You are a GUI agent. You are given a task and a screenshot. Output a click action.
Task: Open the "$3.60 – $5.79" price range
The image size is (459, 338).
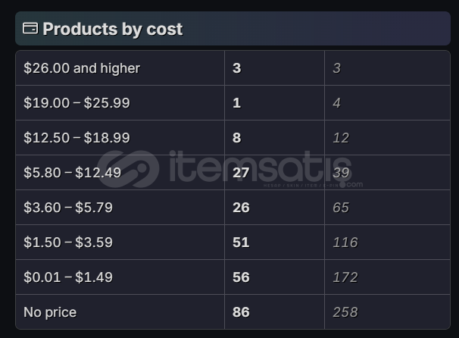tap(68, 208)
